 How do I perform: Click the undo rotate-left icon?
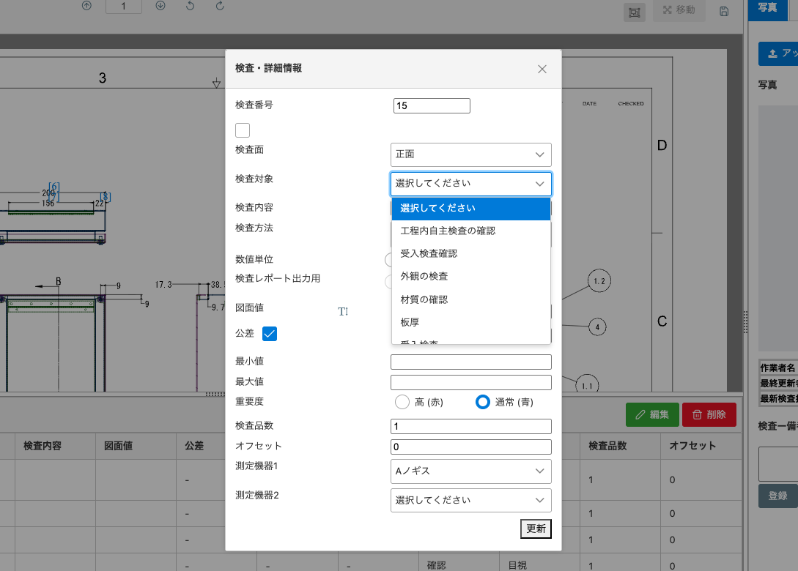191,6
